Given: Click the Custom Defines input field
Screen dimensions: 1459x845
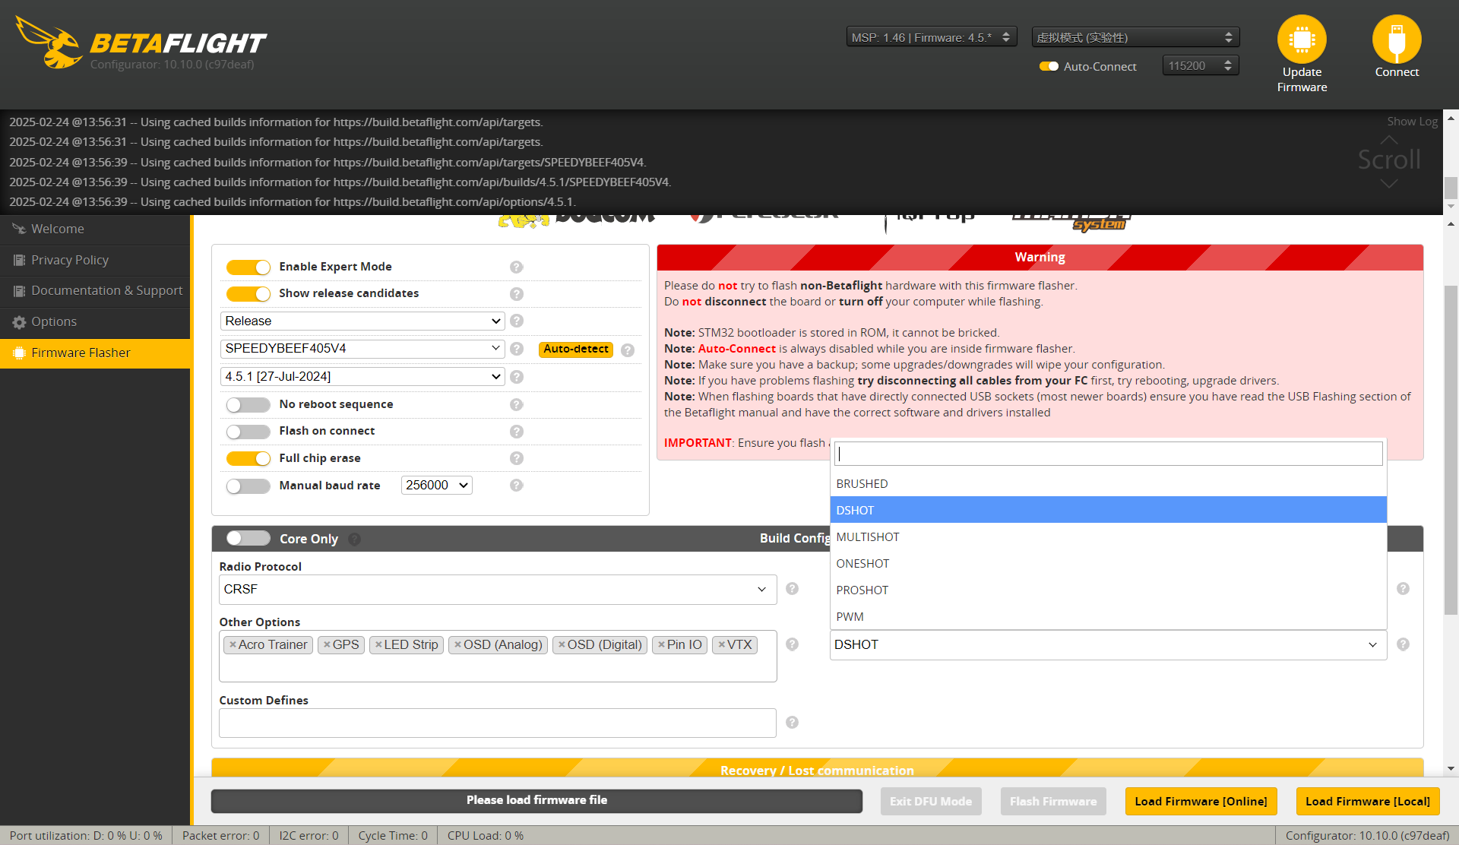Looking at the screenshot, I should pos(498,723).
